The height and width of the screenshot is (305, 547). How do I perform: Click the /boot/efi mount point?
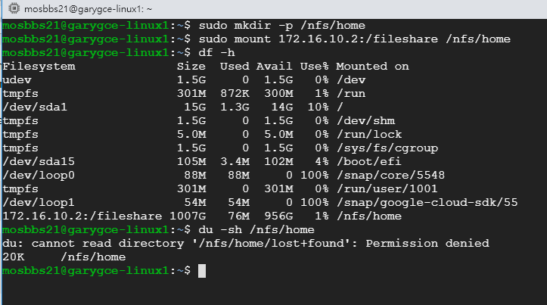369,161
